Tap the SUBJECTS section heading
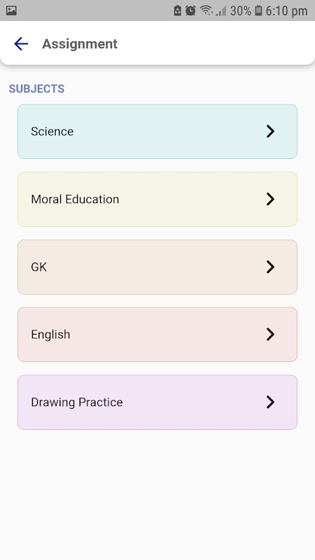The height and width of the screenshot is (560, 315). (x=37, y=89)
